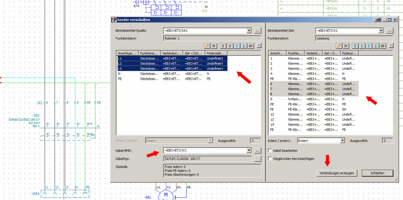Move selected source connections to the top
Viewport: 403px width, 200px height.
coord(223,46)
